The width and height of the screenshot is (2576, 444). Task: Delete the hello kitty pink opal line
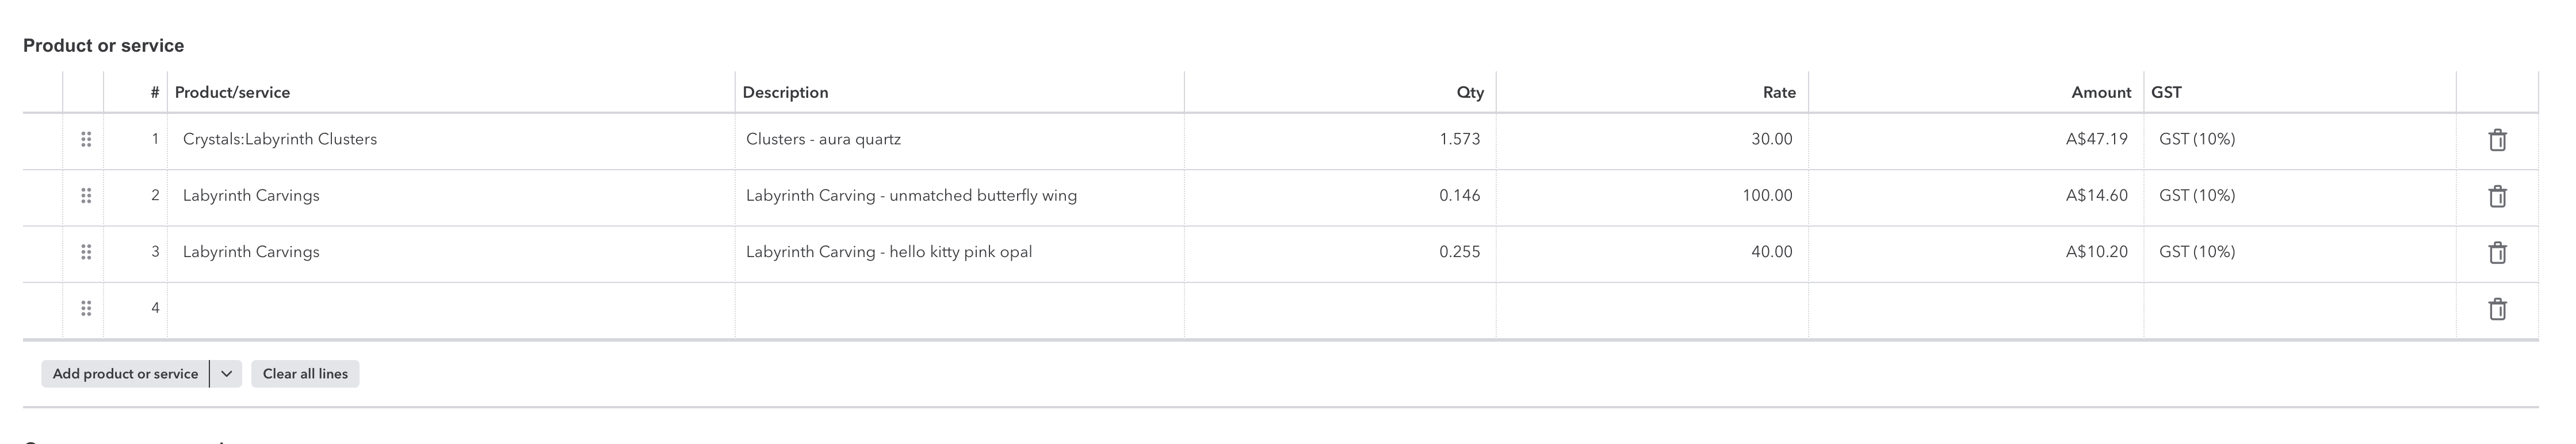2497,252
